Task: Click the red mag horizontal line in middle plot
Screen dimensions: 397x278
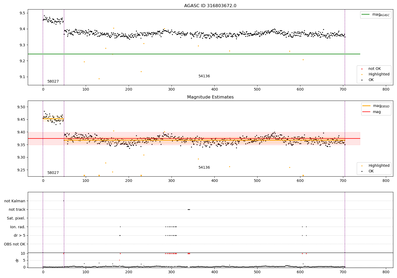Action: [194, 138]
